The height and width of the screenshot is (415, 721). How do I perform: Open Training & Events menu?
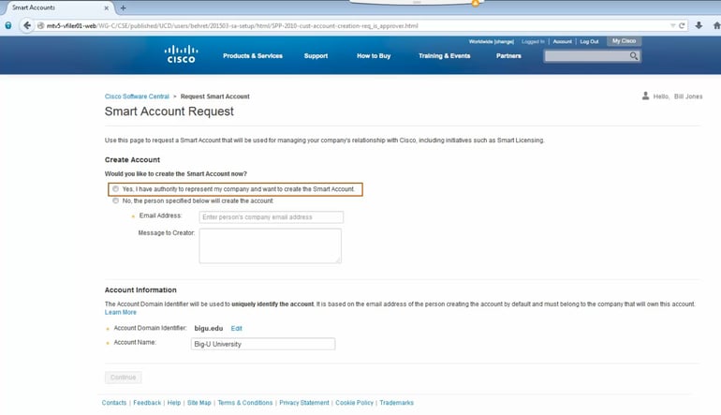coord(444,56)
